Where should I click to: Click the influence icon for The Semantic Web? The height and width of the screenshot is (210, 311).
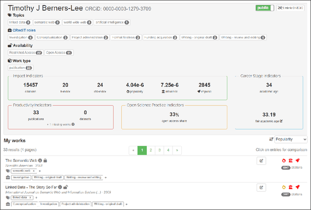coord(291,160)
